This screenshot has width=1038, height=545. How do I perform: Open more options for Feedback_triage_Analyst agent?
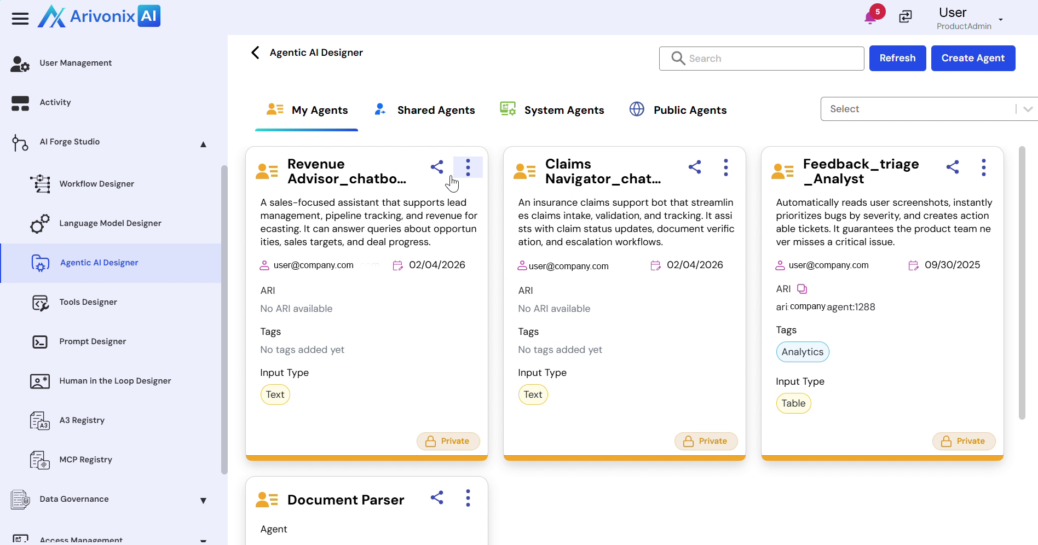tap(983, 167)
